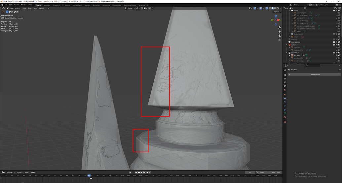The image size is (342, 183).
Task: Hide Cutters collection in viewport
Action: pos(336,45)
